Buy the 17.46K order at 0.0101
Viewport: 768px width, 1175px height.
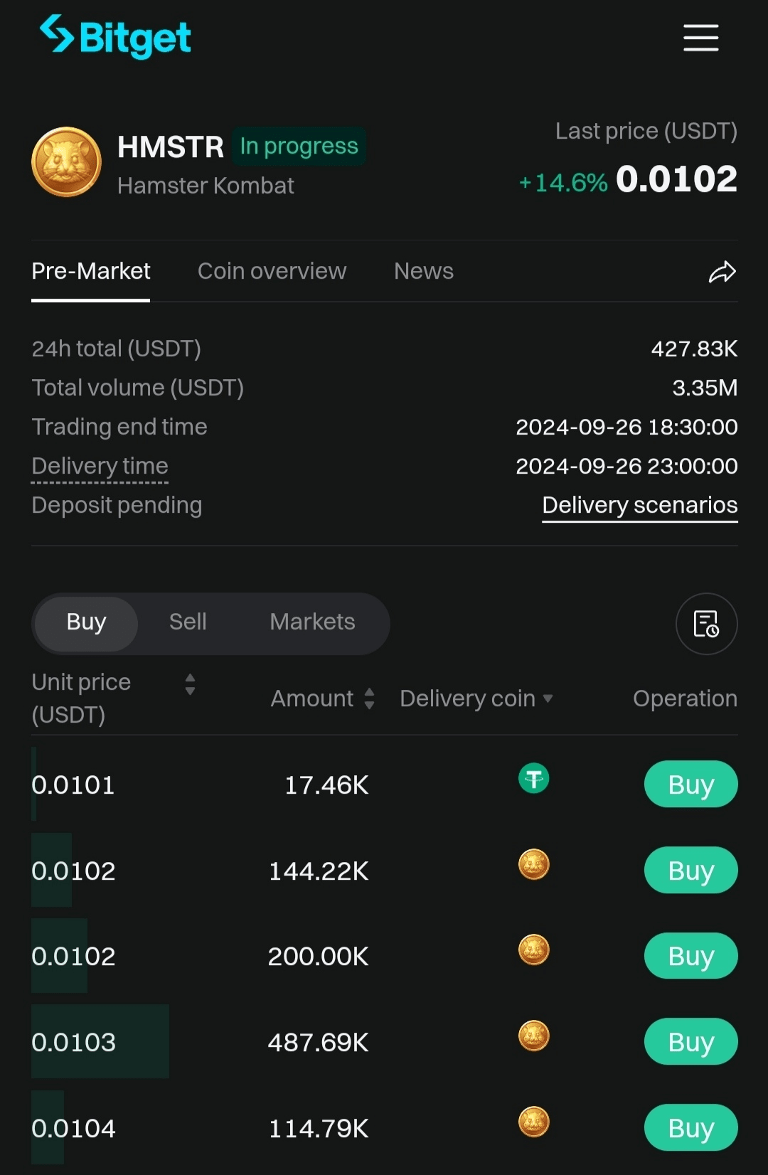tap(690, 785)
